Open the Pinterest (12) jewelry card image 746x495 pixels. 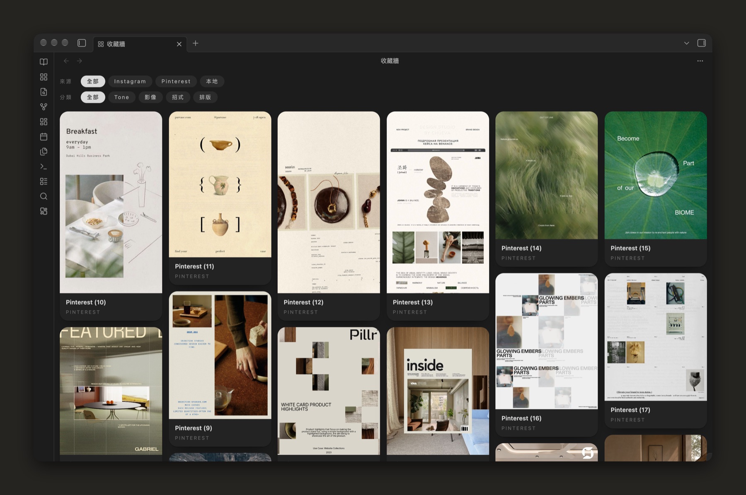tap(329, 202)
